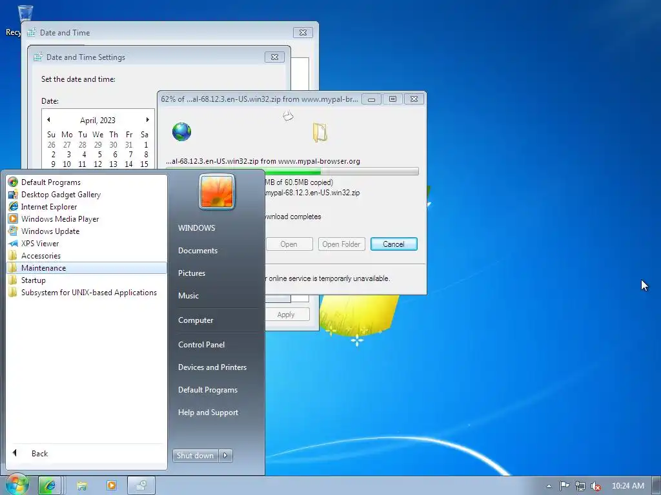Open Internet Explorer taskbar icon
Image resolution: width=661 pixels, height=495 pixels.
point(50,485)
